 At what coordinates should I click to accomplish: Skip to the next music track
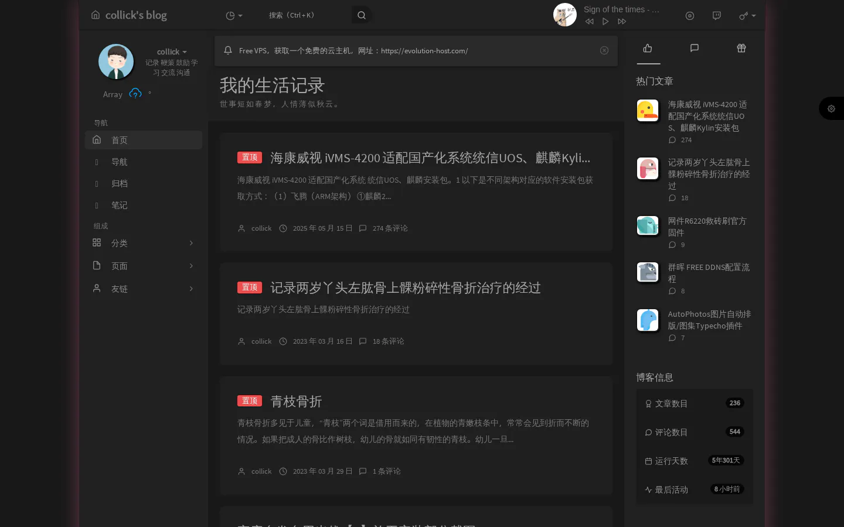tap(622, 22)
